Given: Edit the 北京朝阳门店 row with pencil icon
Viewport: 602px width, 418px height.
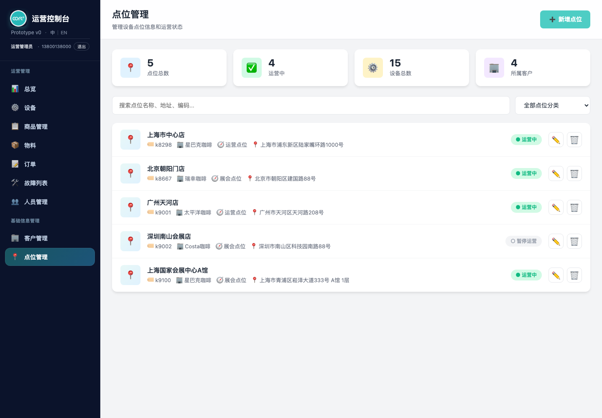Looking at the screenshot, I should coord(556,173).
